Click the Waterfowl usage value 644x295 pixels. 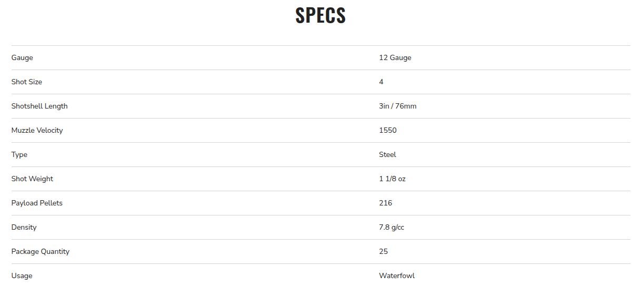(397, 276)
